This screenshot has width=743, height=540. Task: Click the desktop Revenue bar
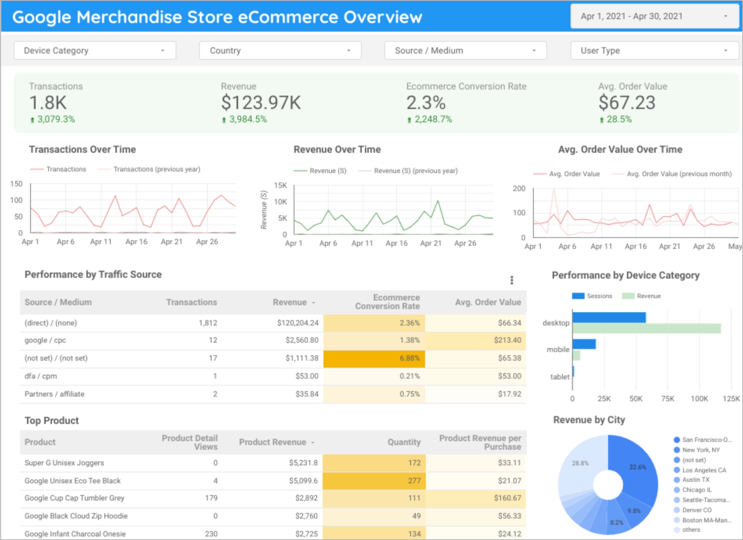[646, 329]
